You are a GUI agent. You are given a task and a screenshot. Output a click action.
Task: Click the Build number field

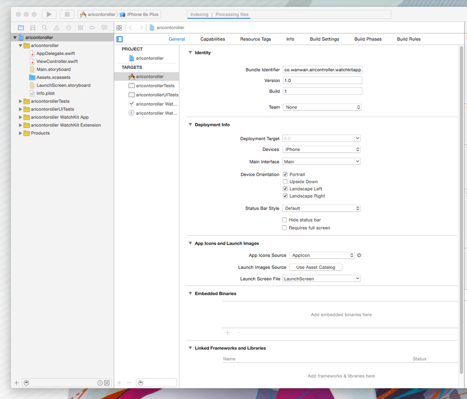click(322, 91)
